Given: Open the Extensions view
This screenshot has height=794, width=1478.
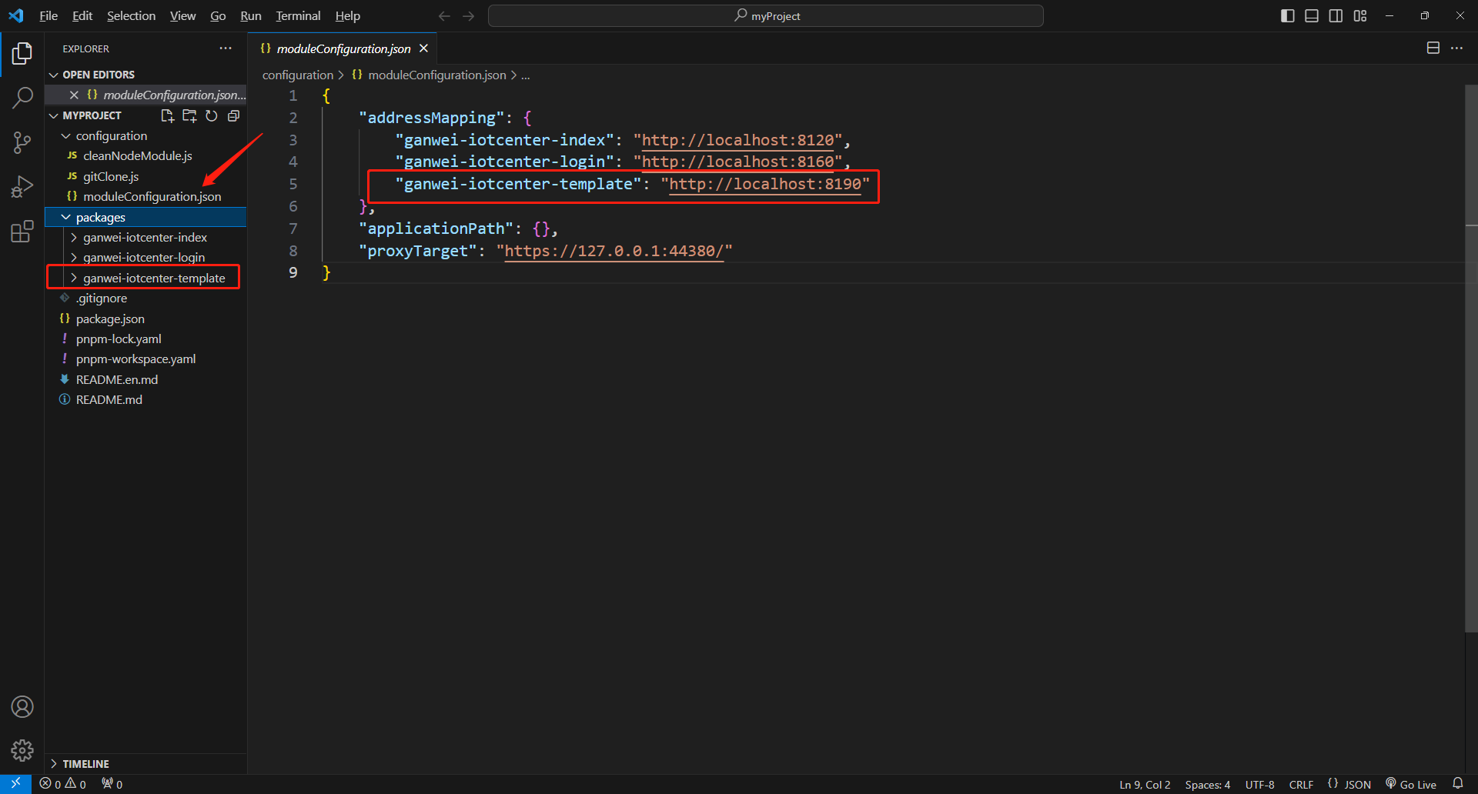Looking at the screenshot, I should coord(22,232).
